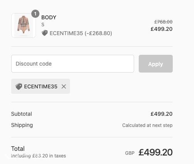
Task: Click the Apply discount button
Action: tap(156, 64)
